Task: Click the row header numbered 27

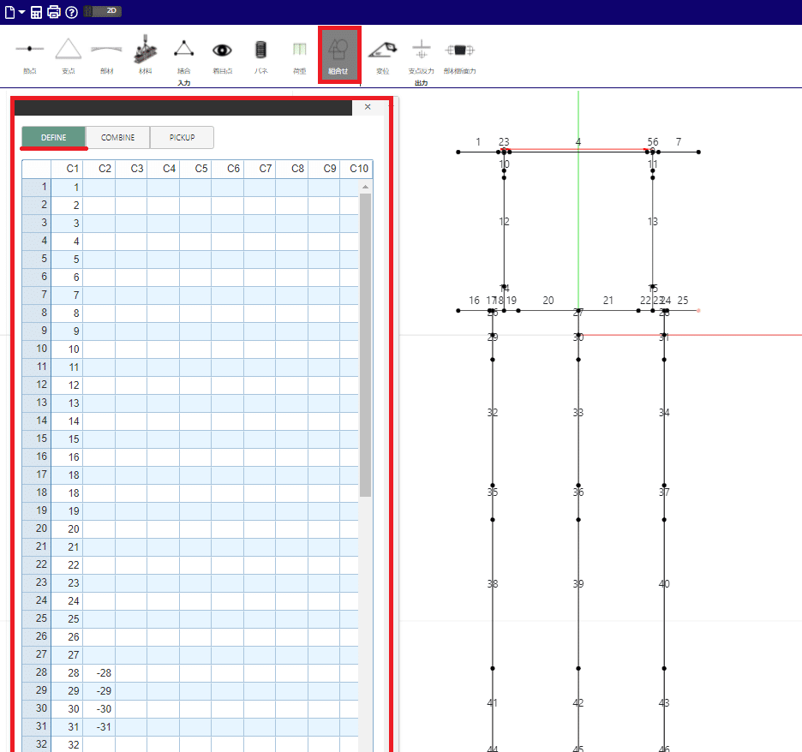Action: coord(36,654)
